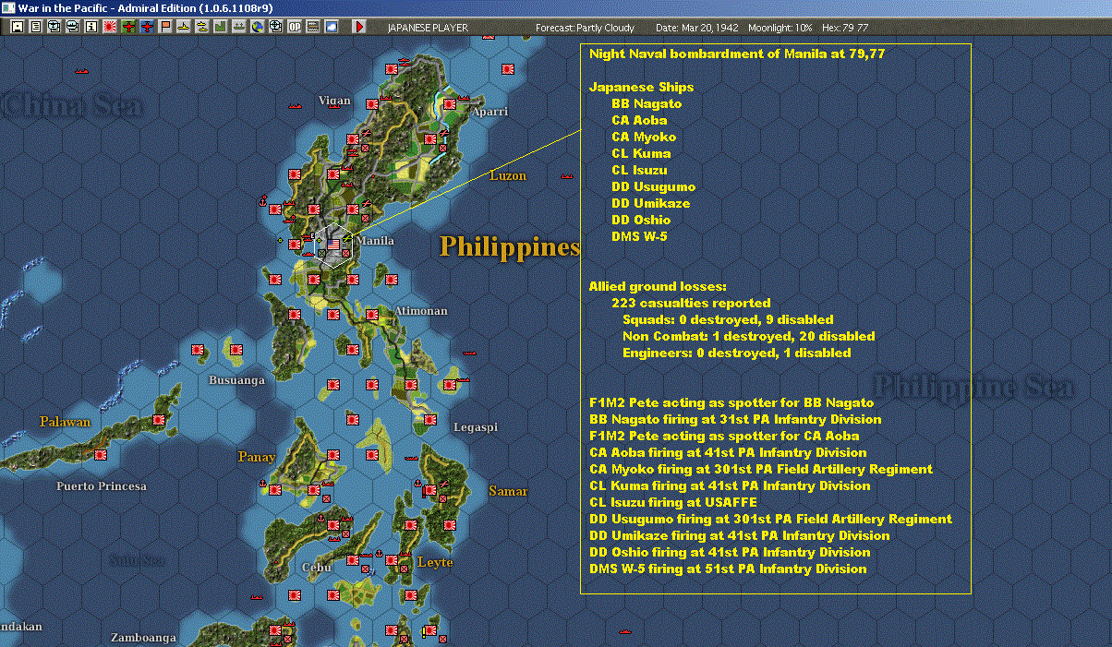Screen dimensions: 1112x647
Task: Click the Vigan label on the map
Action: (334, 101)
